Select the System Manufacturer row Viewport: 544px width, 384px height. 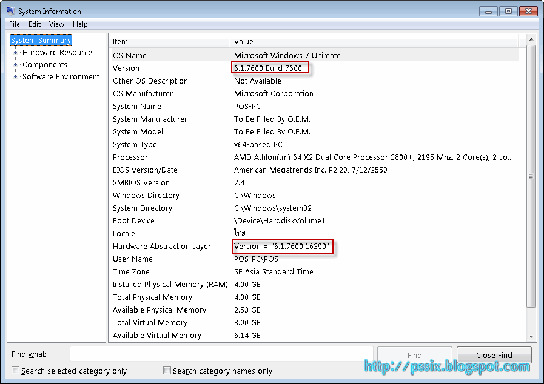click(314, 119)
